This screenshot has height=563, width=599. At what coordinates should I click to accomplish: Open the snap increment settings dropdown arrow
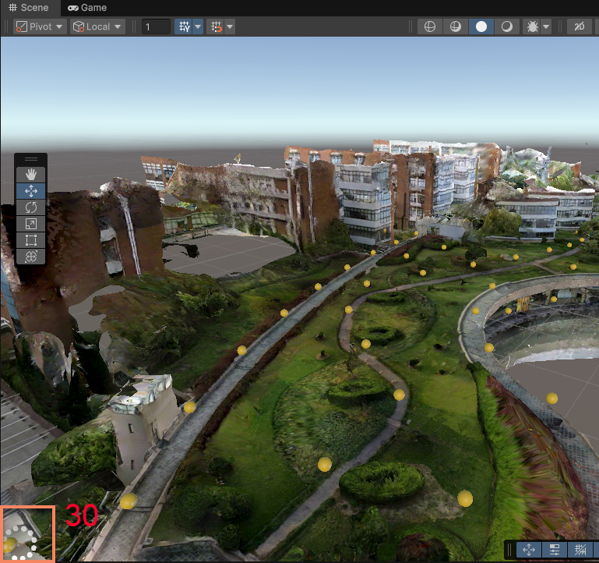[x=231, y=27]
